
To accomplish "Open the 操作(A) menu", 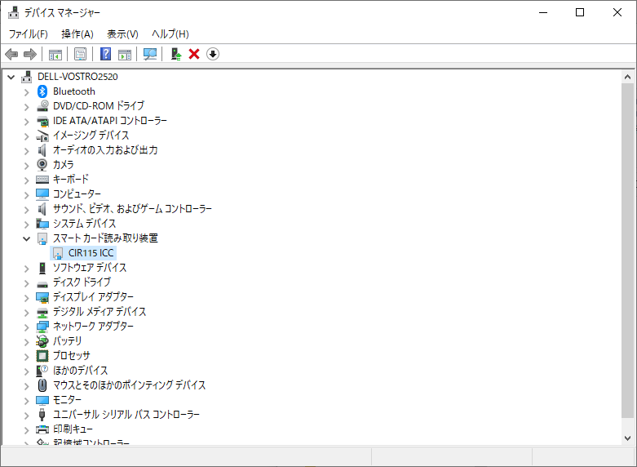I will click(77, 33).
